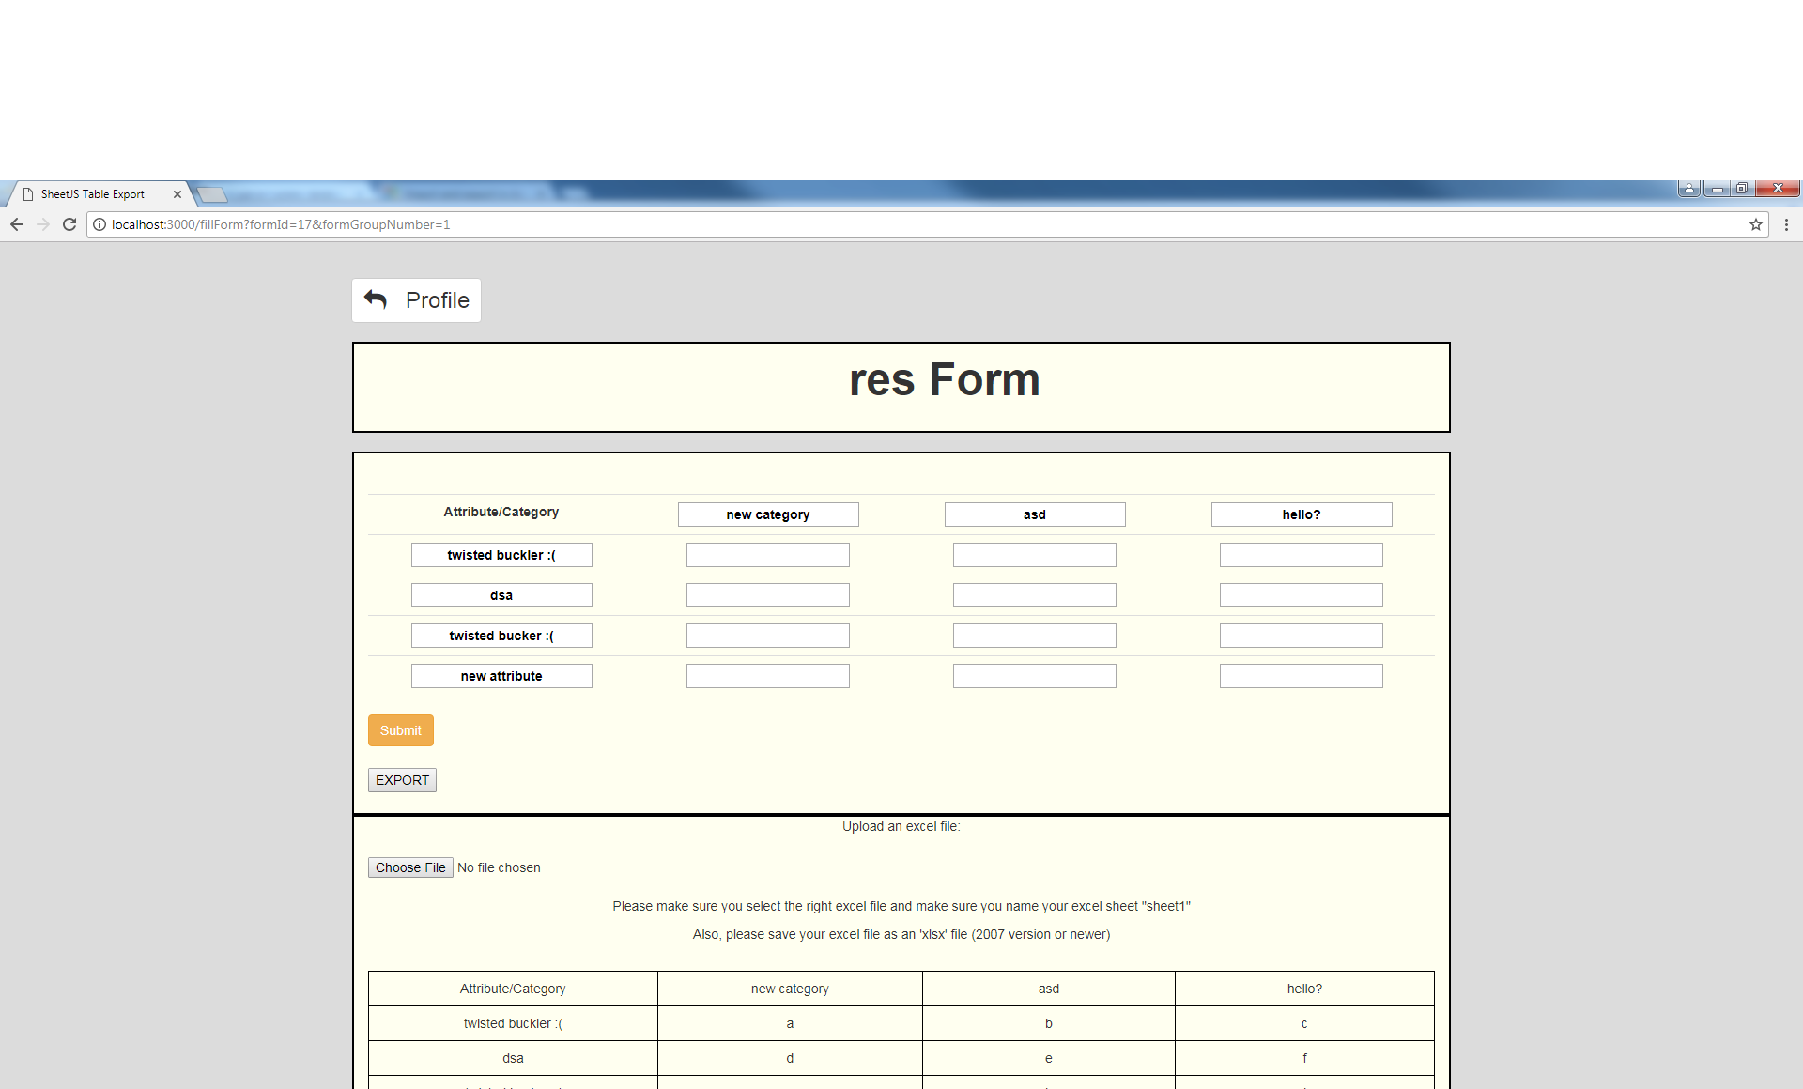Bookmark this page with the star icon
Image resolution: width=1803 pixels, height=1089 pixels.
(x=1755, y=224)
